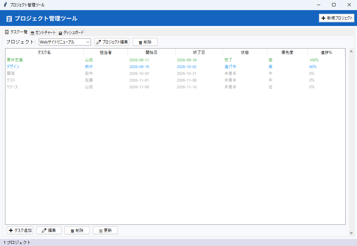The width and height of the screenshot is (357, 246).
Task: Click the 1 プロジェクト status bar text
Action: [x=17, y=242]
